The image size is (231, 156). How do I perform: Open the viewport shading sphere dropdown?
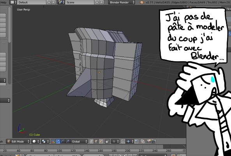[35, 142]
